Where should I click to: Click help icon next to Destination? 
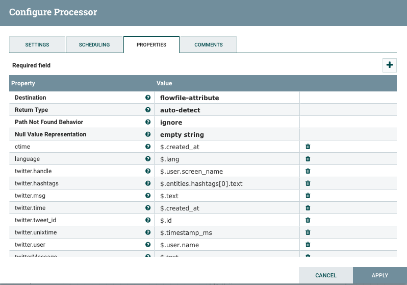(148, 98)
